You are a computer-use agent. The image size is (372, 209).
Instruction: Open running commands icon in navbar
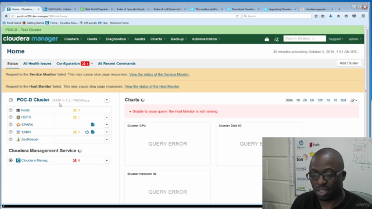point(276,39)
